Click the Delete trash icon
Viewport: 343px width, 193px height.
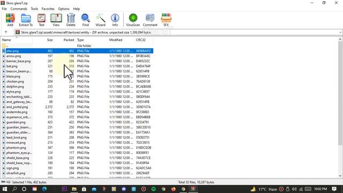tap(71, 20)
